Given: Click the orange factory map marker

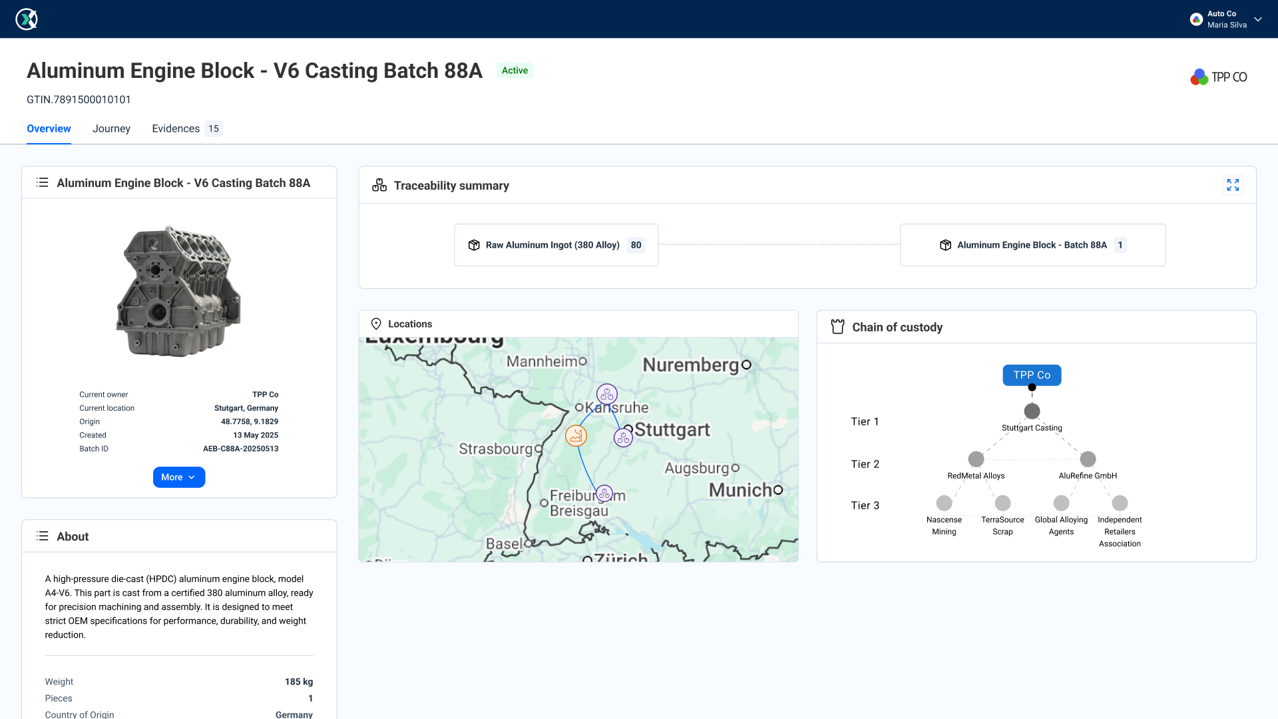Looking at the screenshot, I should tap(576, 436).
